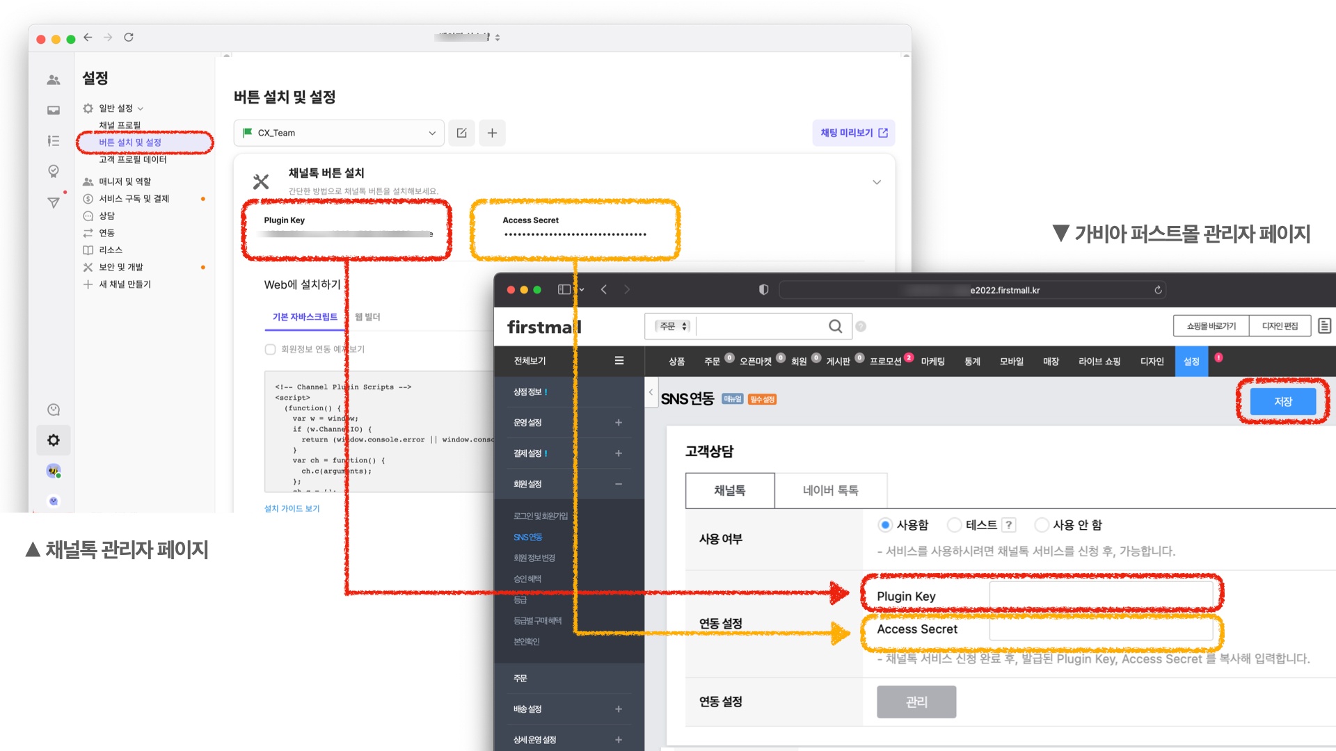Open the 채팅 미리보기 link
The image size is (1336, 751).
[x=853, y=133]
